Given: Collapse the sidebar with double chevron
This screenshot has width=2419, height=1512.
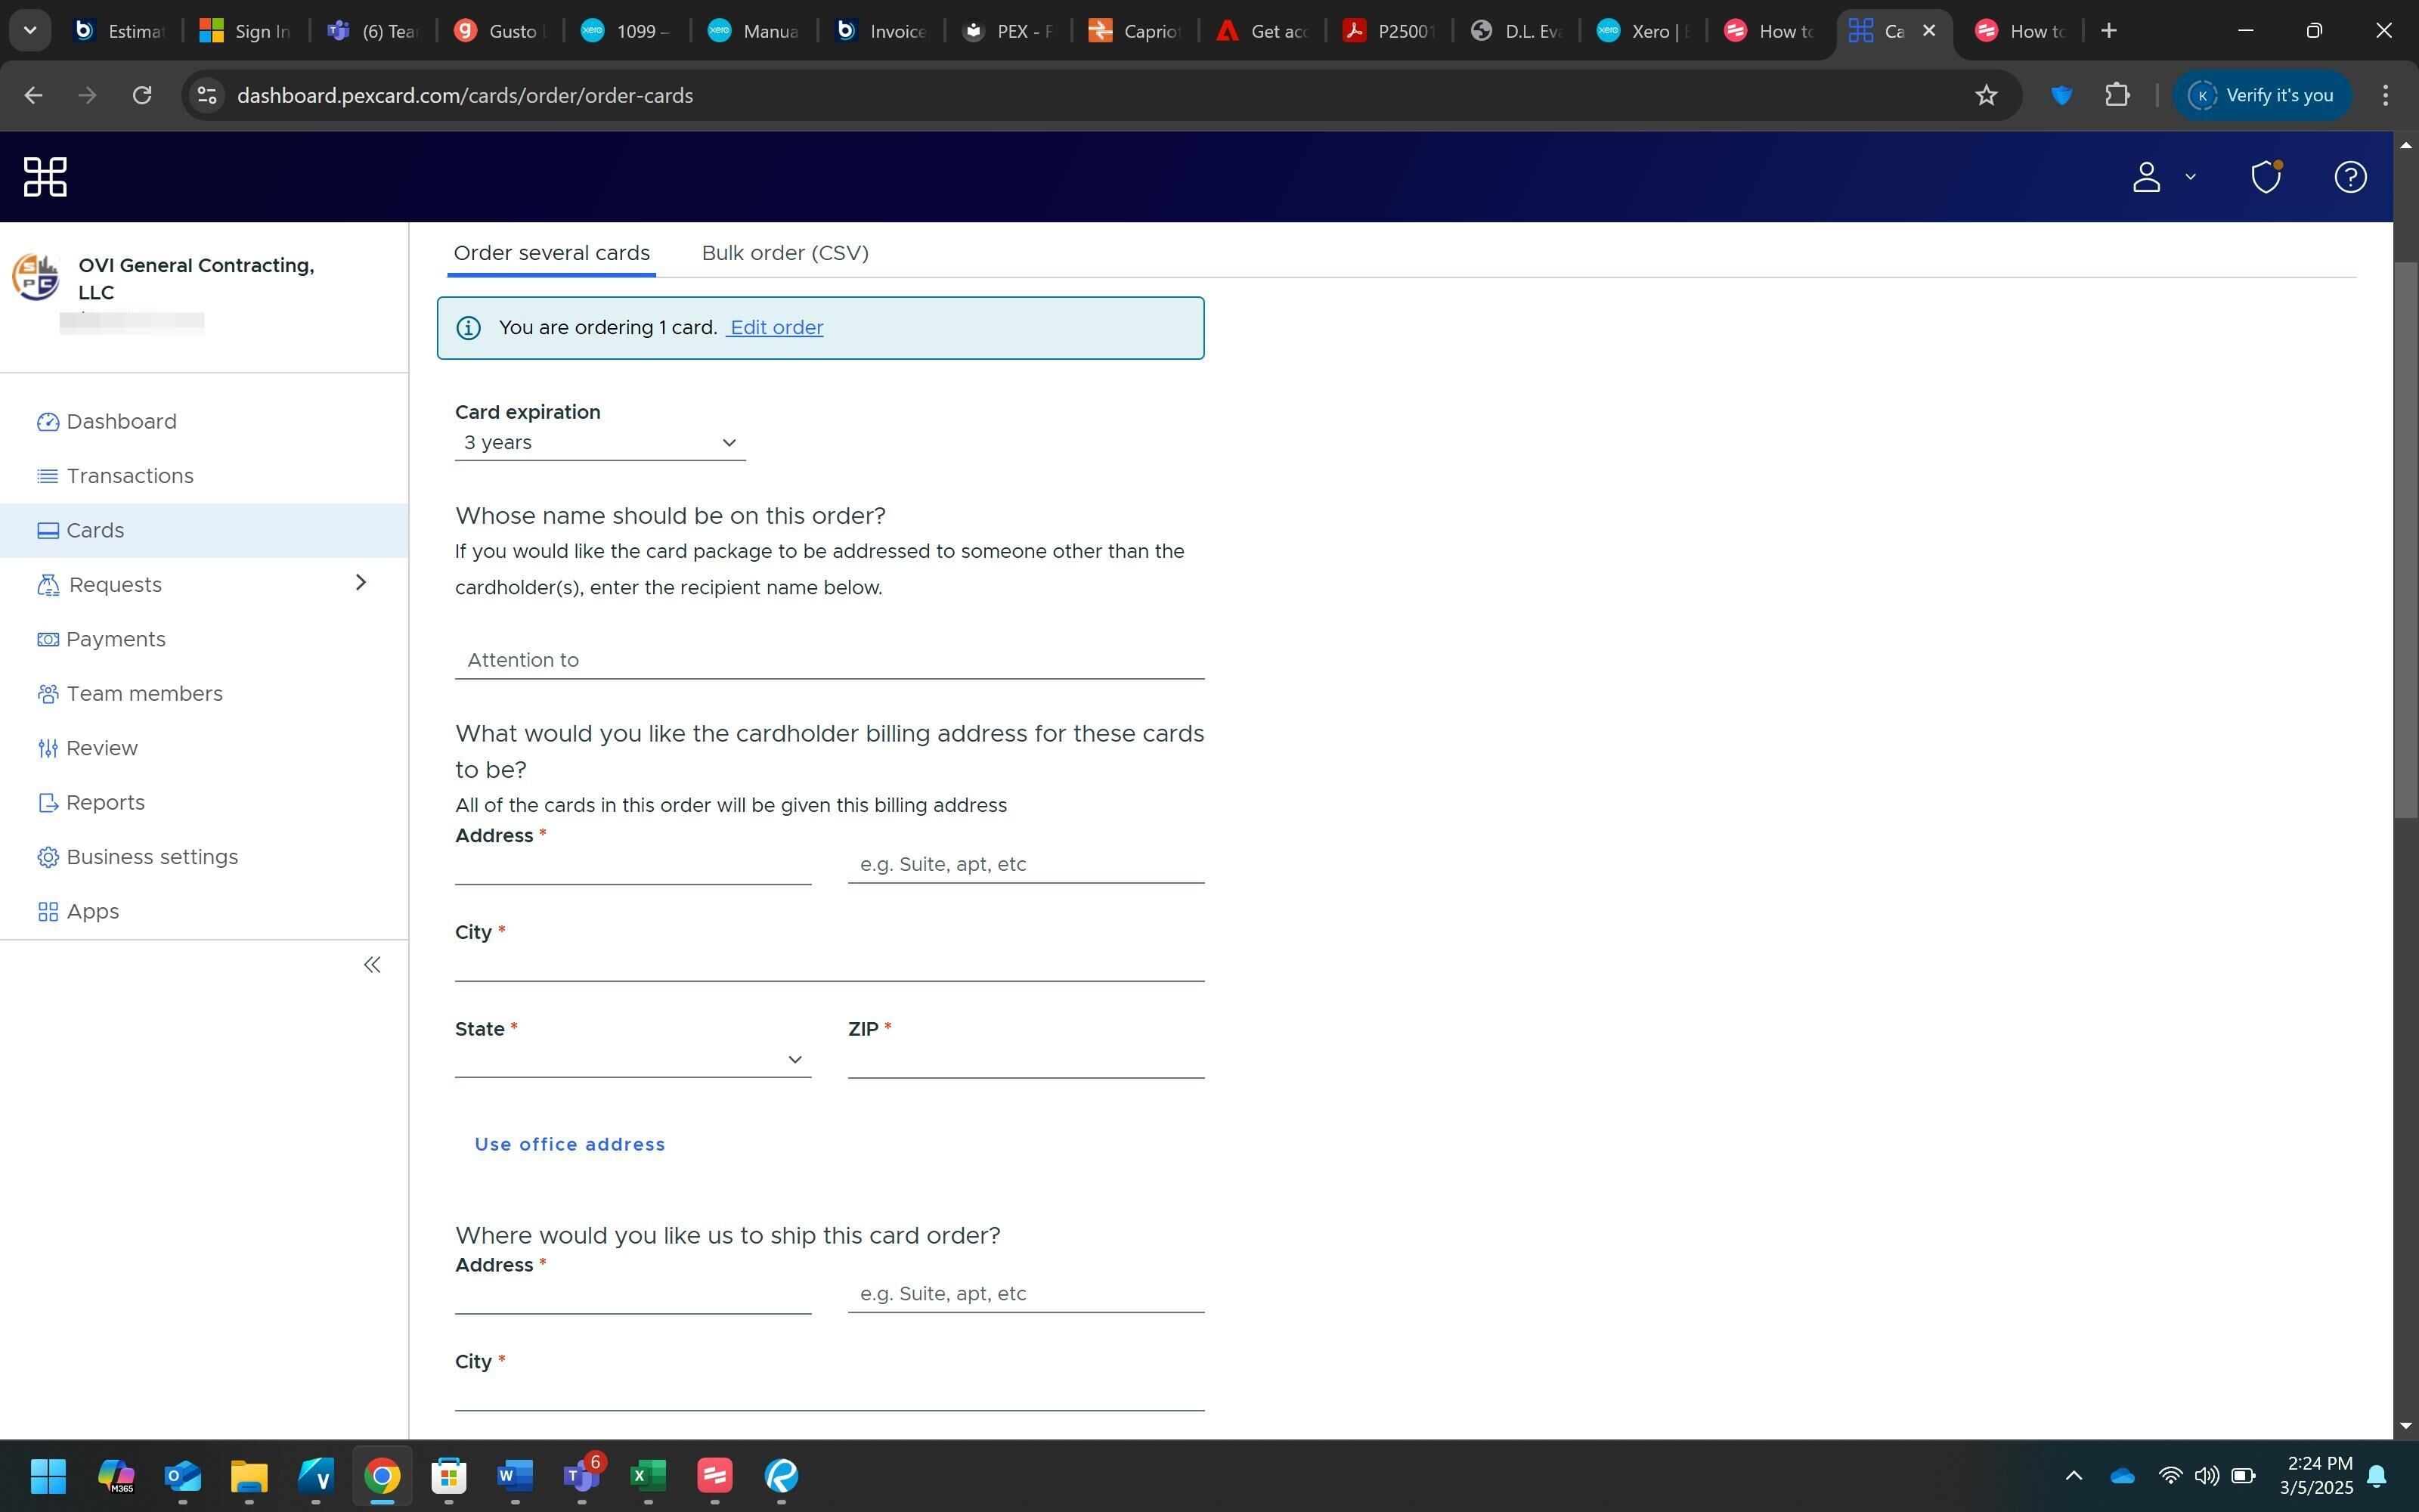Looking at the screenshot, I should pyautogui.click(x=372, y=965).
